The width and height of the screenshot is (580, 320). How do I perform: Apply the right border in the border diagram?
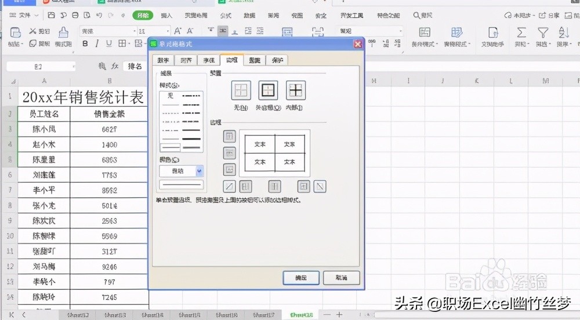point(303,187)
